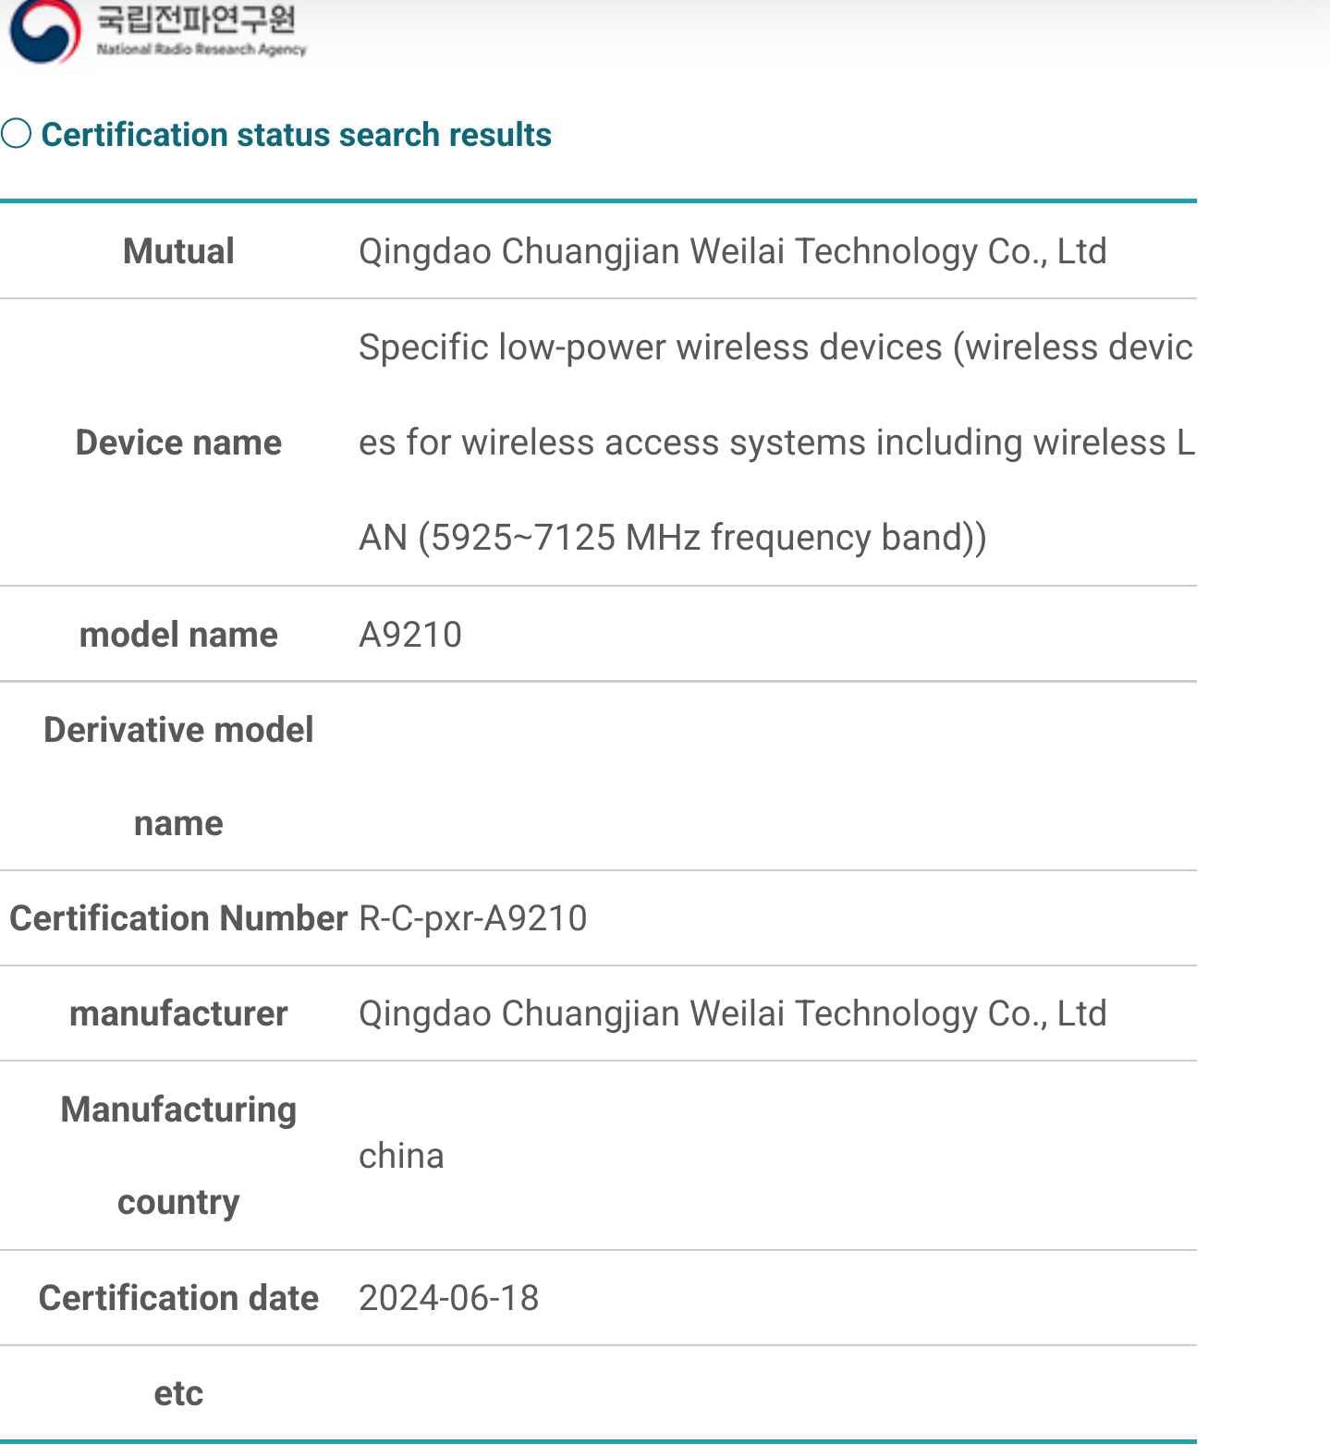Viewport: 1330px width, 1456px height.
Task: Select the Certification date label
Action: (178, 1298)
